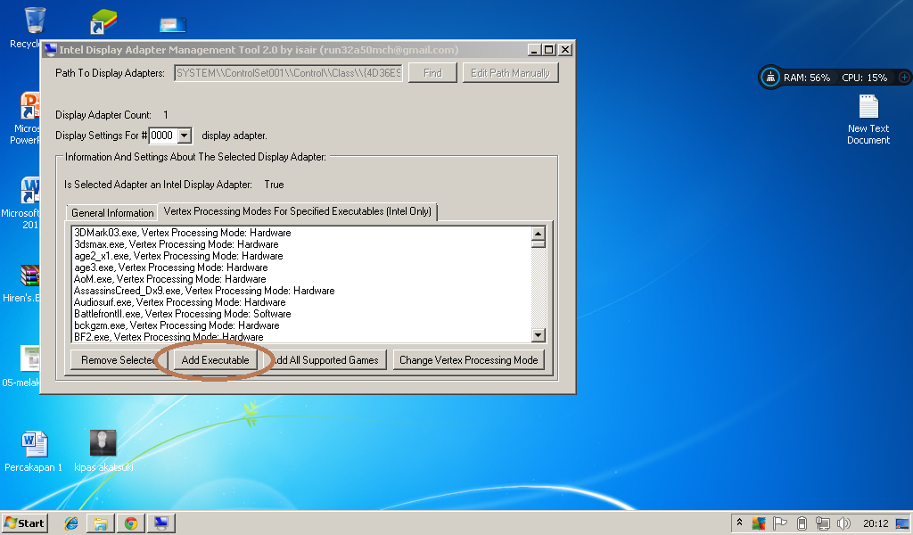Launch Internet Explorer from taskbar
913x535 pixels.
[71, 523]
